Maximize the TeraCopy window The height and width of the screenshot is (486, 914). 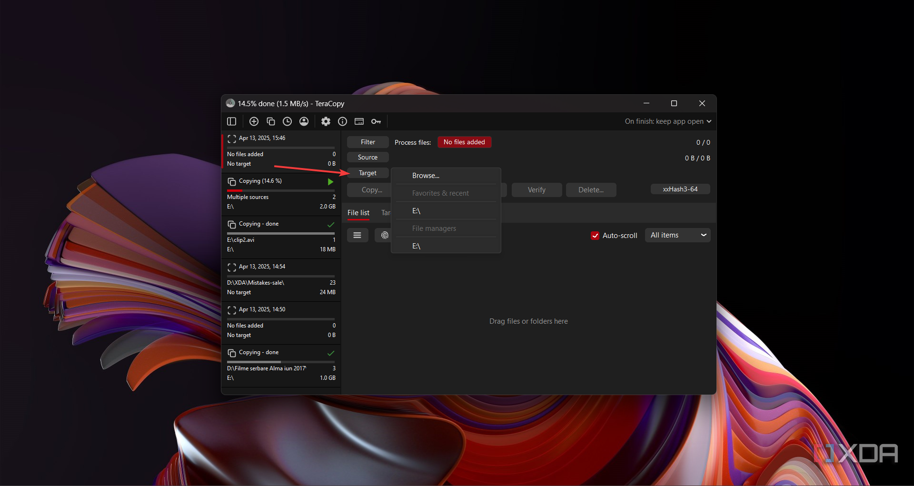pyautogui.click(x=674, y=103)
